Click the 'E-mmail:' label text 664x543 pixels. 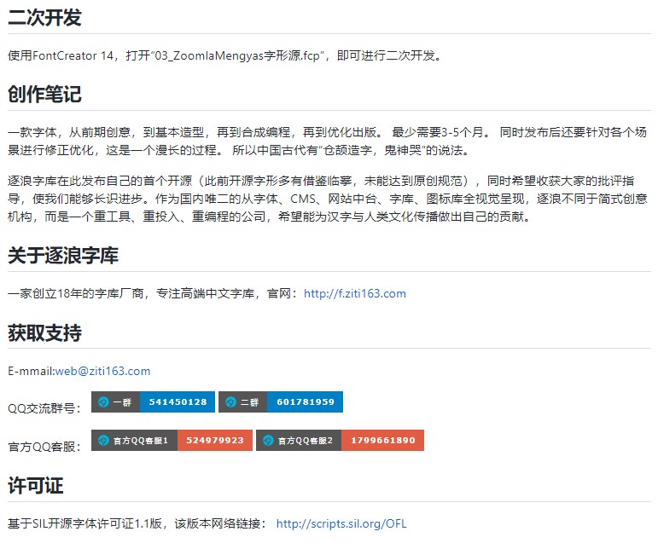tap(32, 371)
